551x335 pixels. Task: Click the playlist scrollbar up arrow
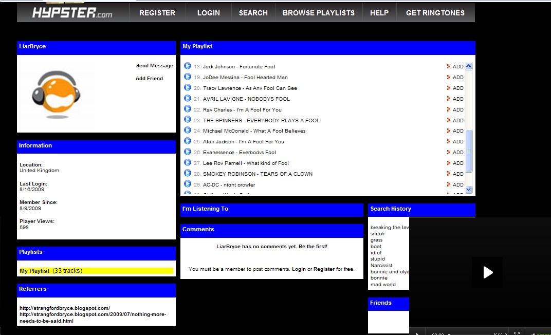click(x=469, y=66)
